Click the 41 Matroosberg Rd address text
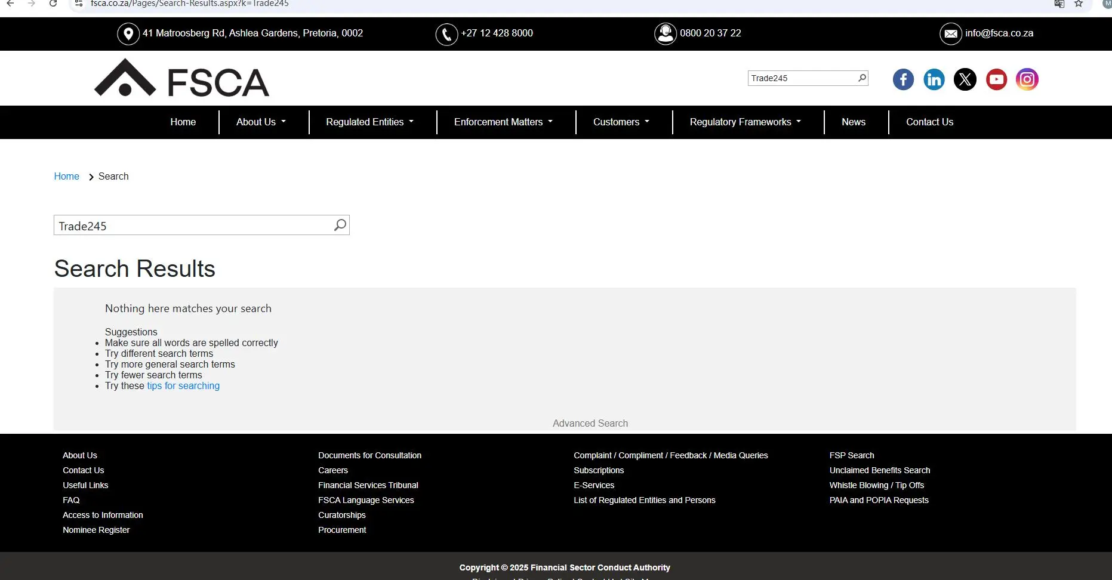The width and height of the screenshot is (1112, 580). (252, 33)
